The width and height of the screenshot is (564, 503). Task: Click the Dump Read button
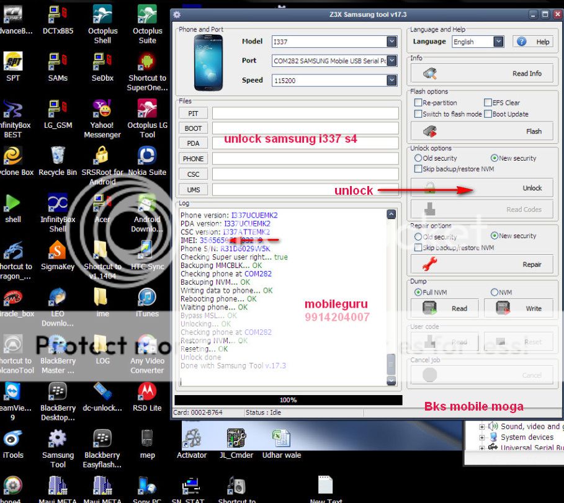tap(445, 308)
